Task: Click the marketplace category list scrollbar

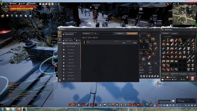Action: [80, 55]
